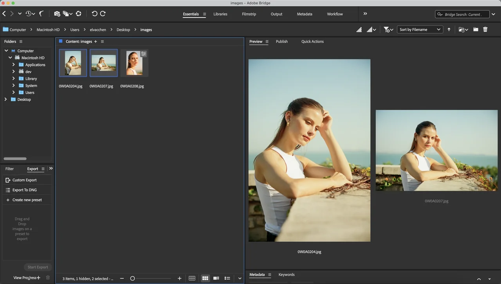Image resolution: width=501 pixels, height=284 pixels.
Task: Switch to Libraries workspace
Action: pos(220,14)
